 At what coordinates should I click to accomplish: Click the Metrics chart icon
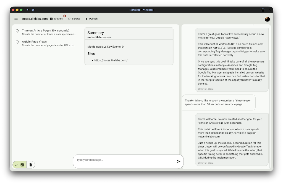(x=51, y=19)
